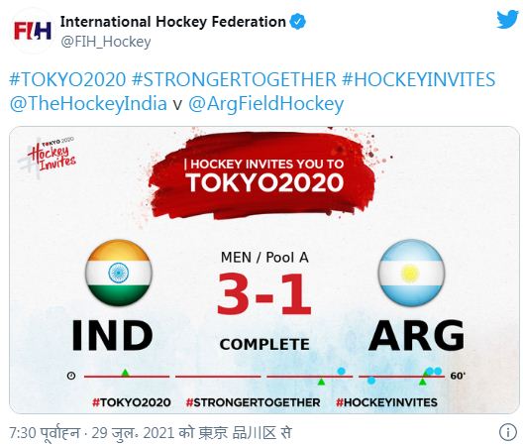Open the #HOCKEYINVITES hashtag link
523x446 pixels.
coord(419,79)
